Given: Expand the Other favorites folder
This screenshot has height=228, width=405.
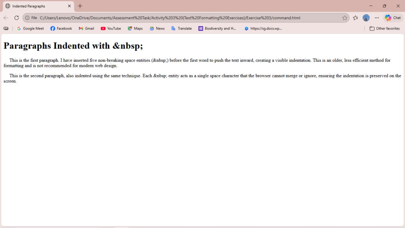Looking at the screenshot, I should [x=384, y=28].
